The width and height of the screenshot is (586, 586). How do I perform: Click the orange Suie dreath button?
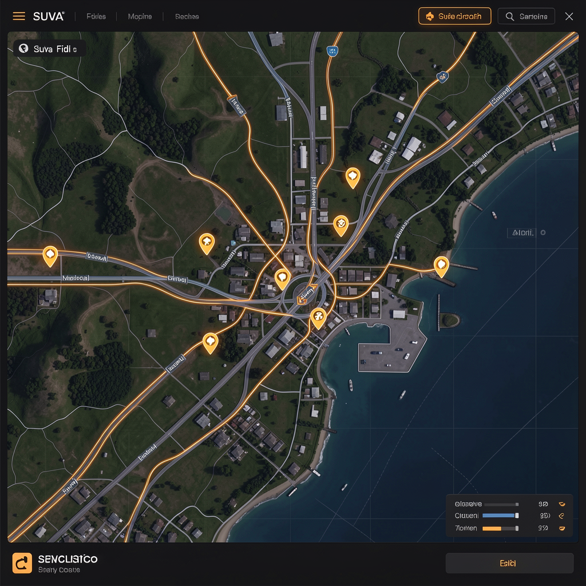[454, 16]
